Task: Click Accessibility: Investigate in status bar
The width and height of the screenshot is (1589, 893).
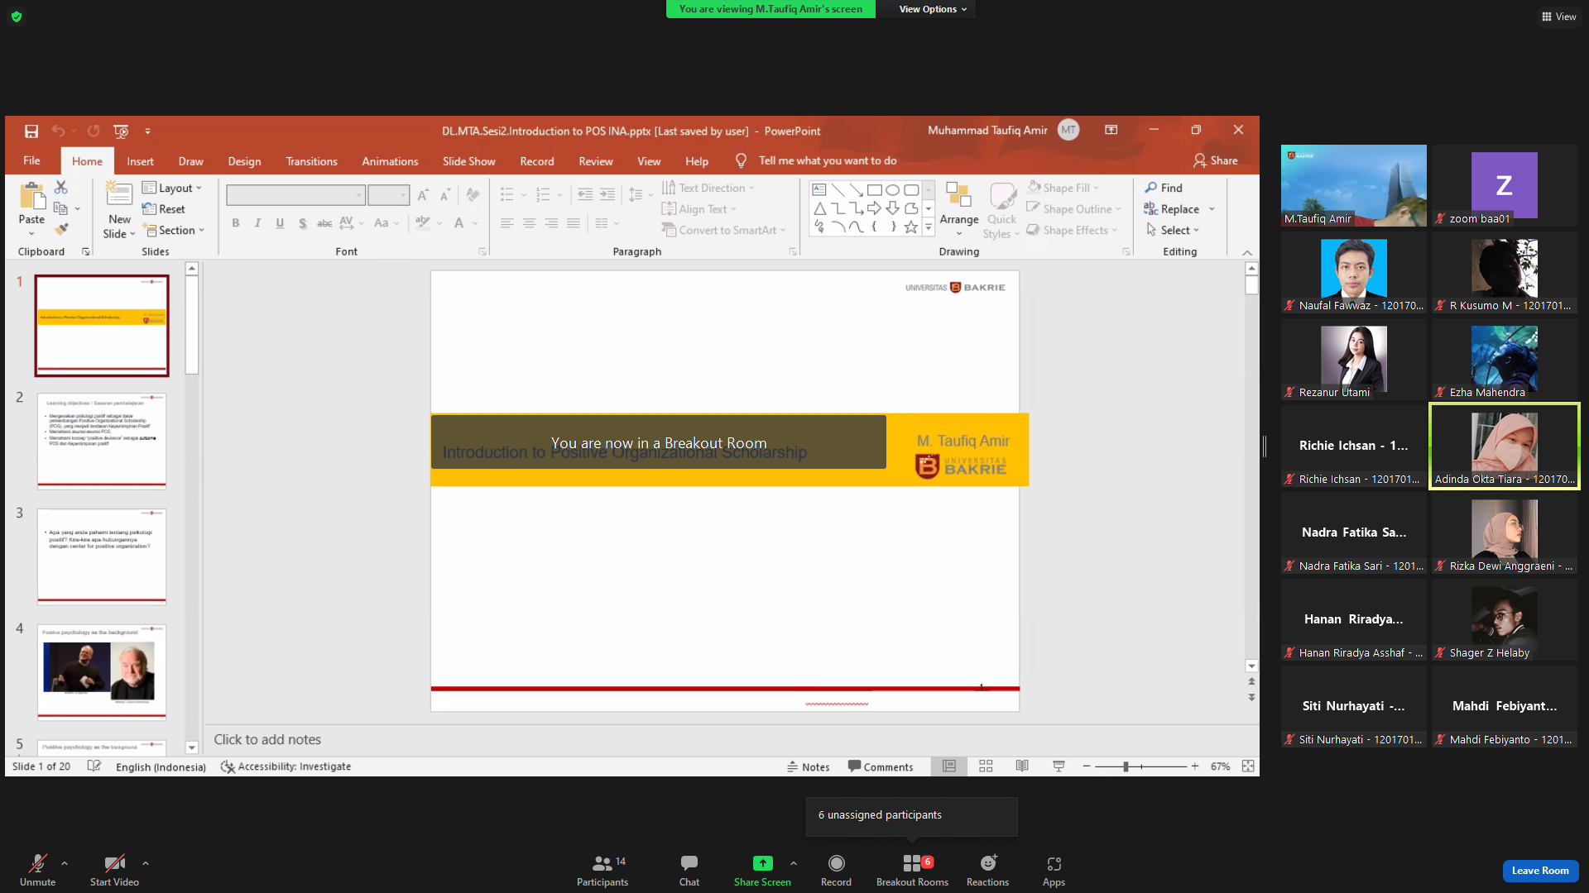Action: (286, 766)
